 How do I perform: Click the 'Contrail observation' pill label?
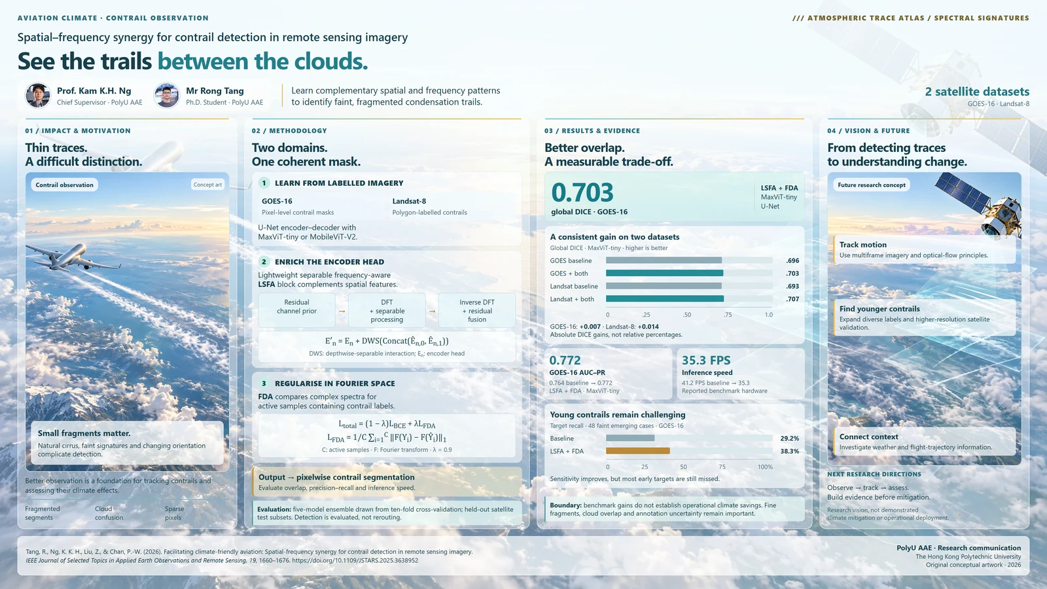[x=64, y=185]
